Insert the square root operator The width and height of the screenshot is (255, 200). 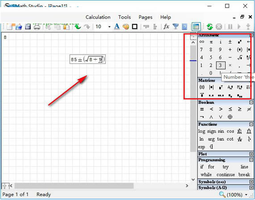(239, 57)
